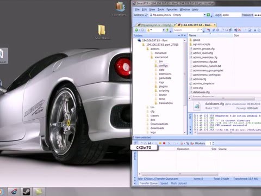
Task: Select the plugins folder in tree
Action: [163, 87]
